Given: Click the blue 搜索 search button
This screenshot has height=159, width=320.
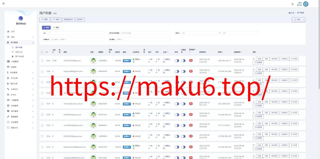Looking at the screenshot, I should pos(46,27).
